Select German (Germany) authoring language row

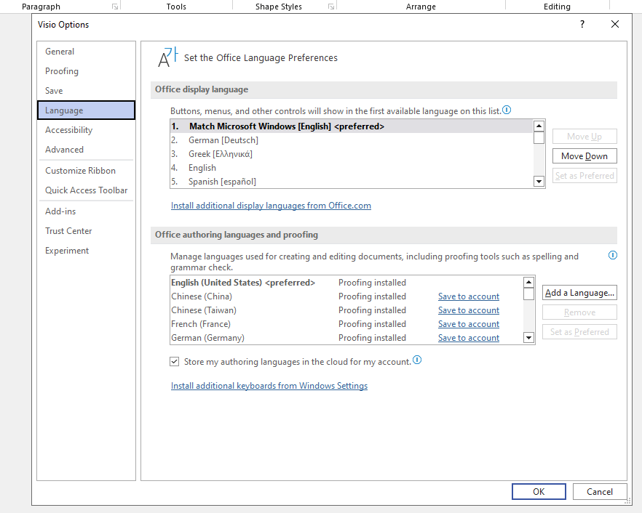pyautogui.click(x=346, y=338)
